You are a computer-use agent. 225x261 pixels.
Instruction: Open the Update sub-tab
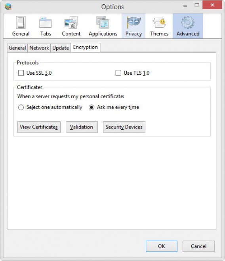(x=61, y=48)
